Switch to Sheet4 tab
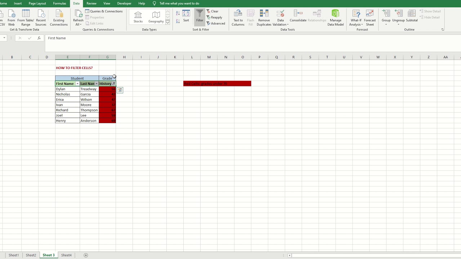 click(x=66, y=255)
